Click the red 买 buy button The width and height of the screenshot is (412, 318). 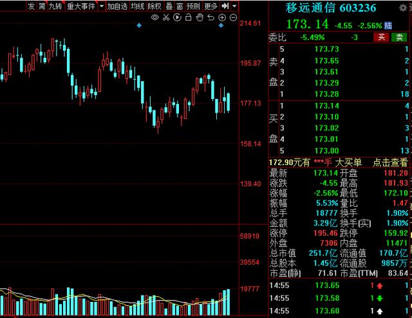[381, 37]
